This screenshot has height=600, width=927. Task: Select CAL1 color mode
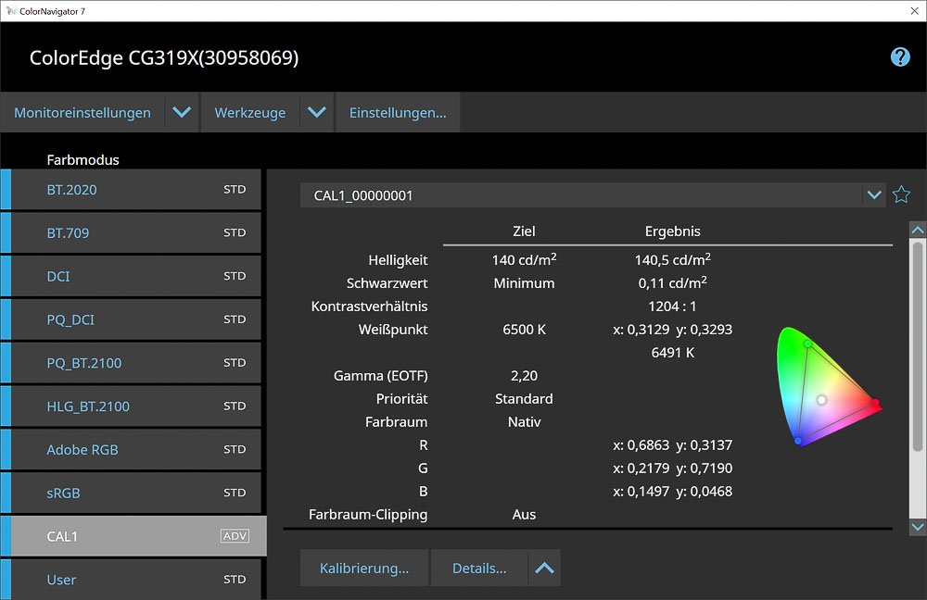point(133,536)
